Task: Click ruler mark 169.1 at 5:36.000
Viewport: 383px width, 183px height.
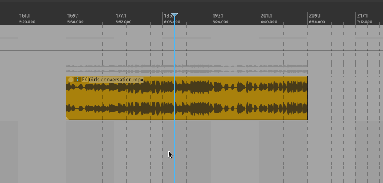Action: 75,18
